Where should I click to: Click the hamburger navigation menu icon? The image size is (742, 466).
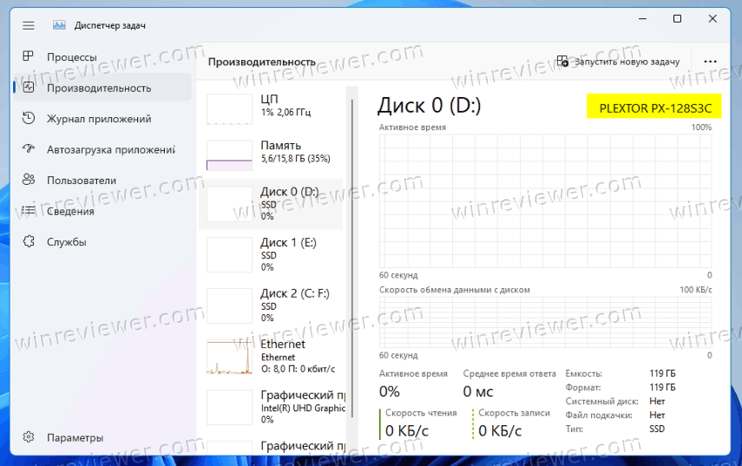tap(28, 25)
